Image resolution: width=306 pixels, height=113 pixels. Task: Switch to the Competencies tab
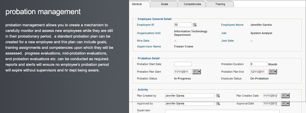192,4
